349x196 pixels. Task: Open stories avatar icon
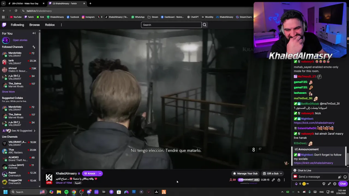pyautogui.click(x=5, y=40)
